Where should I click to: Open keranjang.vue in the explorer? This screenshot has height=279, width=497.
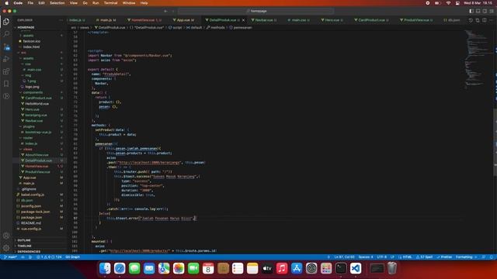tap(36, 115)
